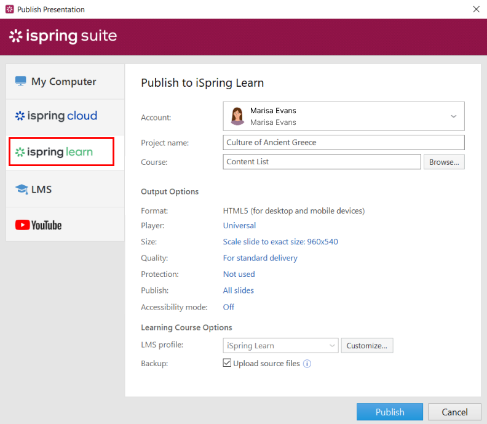The image size is (487, 424).
Task: Click the monitor icon beside My Computer
Action: (21, 81)
